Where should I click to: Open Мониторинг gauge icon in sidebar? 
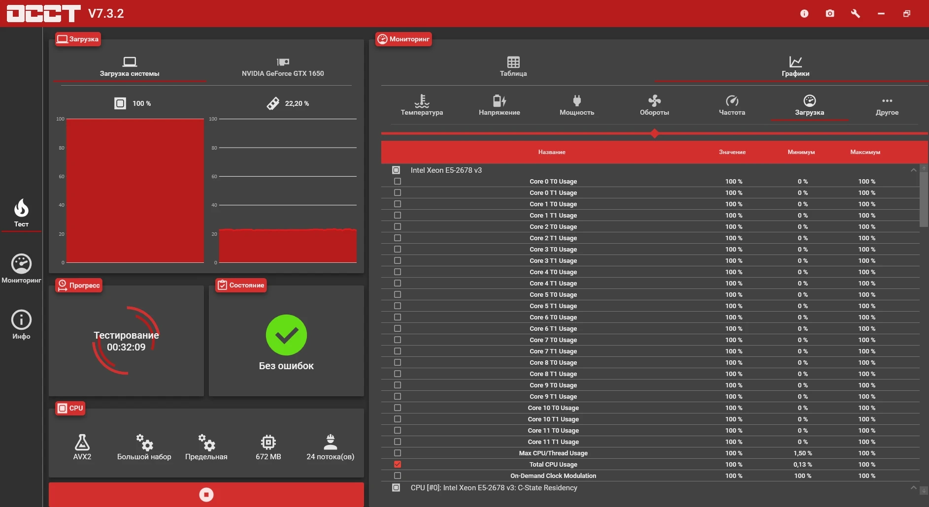click(21, 264)
